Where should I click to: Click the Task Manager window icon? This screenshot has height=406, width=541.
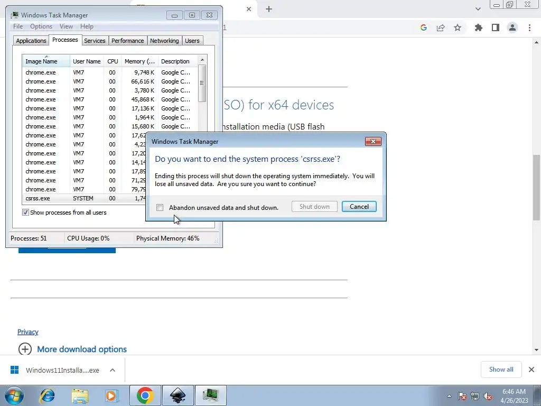click(14, 15)
